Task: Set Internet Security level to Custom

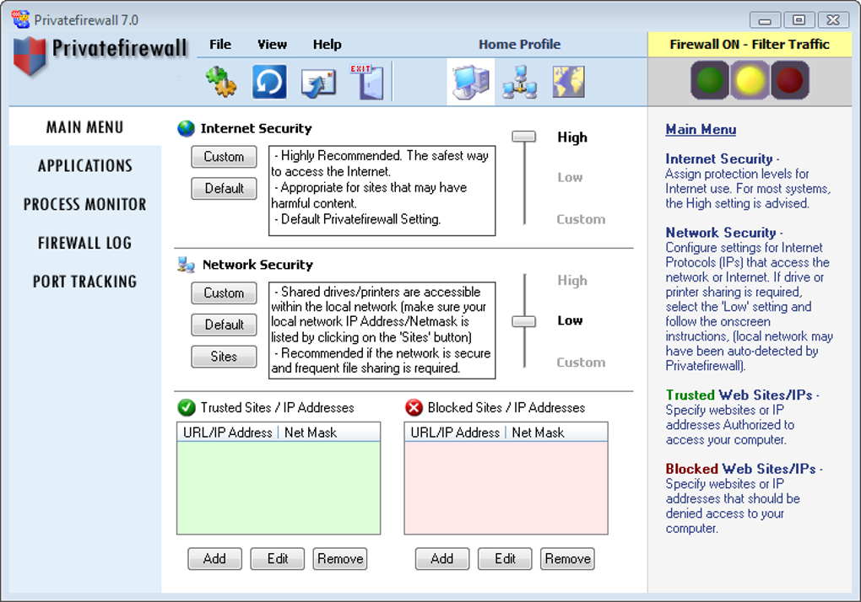Action: tap(581, 219)
